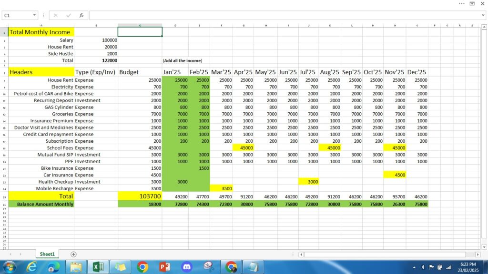The height and width of the screenshot is (274, 488).
Task: Click the Bluetooth icon in system tray
Action: [x=423, y=267]
